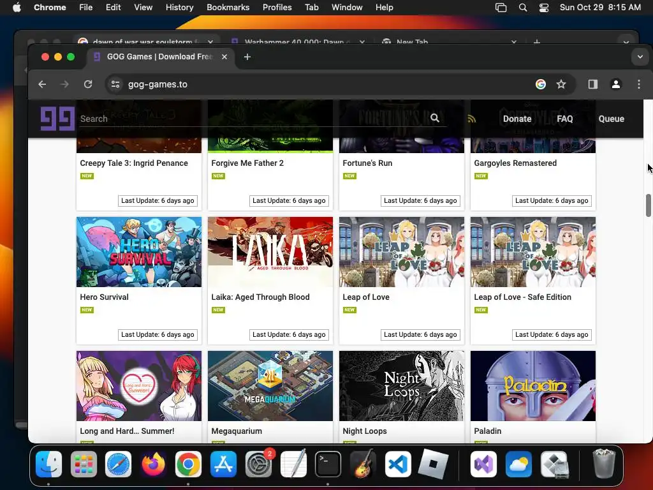Open the Window menu
The height and width of the screenshot is (490, 653).
tap(347, 8)
